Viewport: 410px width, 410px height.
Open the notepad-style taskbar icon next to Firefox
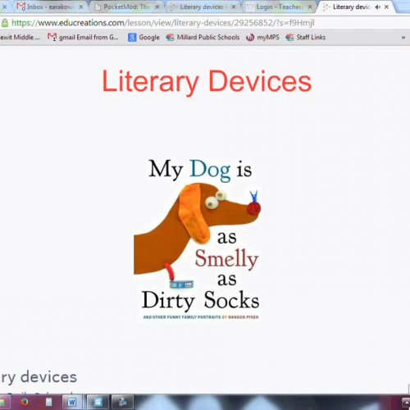(x=48, y=402)
